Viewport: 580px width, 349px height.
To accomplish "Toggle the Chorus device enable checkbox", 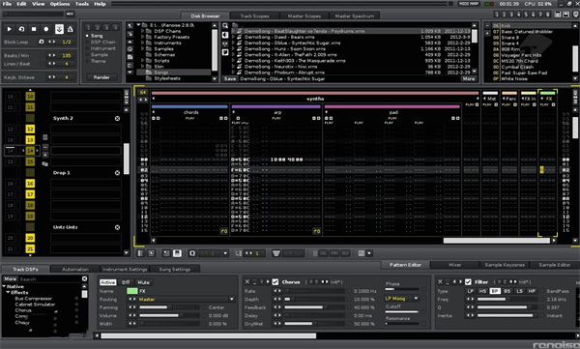I will coord(275,281).
